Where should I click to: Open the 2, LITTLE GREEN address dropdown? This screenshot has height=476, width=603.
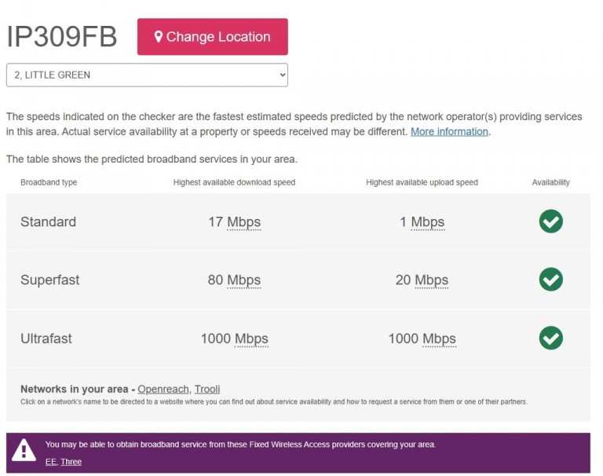click(147, 75)
